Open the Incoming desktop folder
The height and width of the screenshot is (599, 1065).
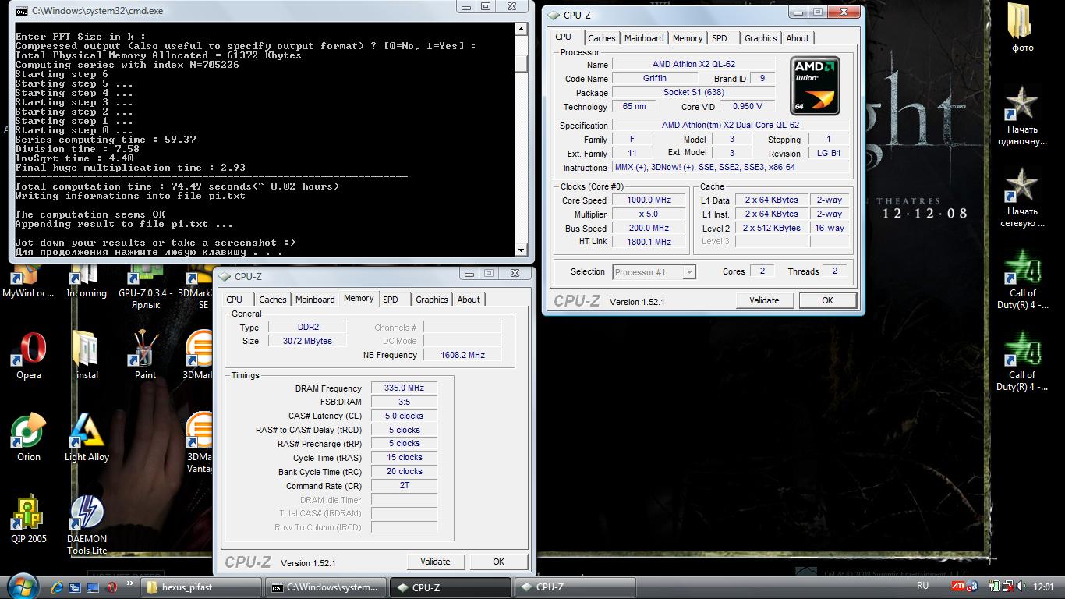pyautogui.click(x=87, y=283)
